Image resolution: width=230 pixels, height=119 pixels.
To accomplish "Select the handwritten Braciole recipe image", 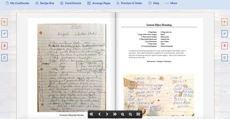I will (x=72, y=68).
